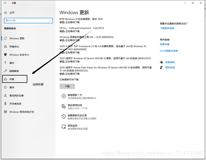Click the KB4580980 .NET Framework entry
The height and width of the screenshot is (160, 206).
pyautogui.click(x=103, y=49)
